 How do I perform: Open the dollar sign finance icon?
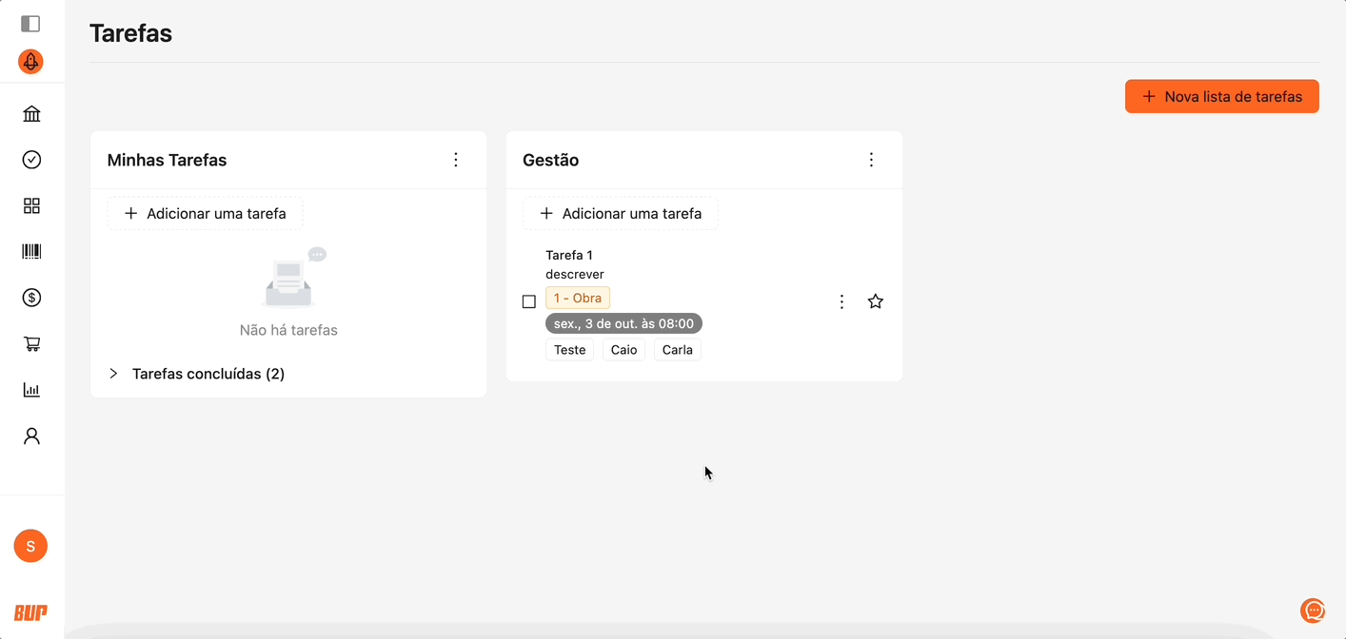pos(31,298)
